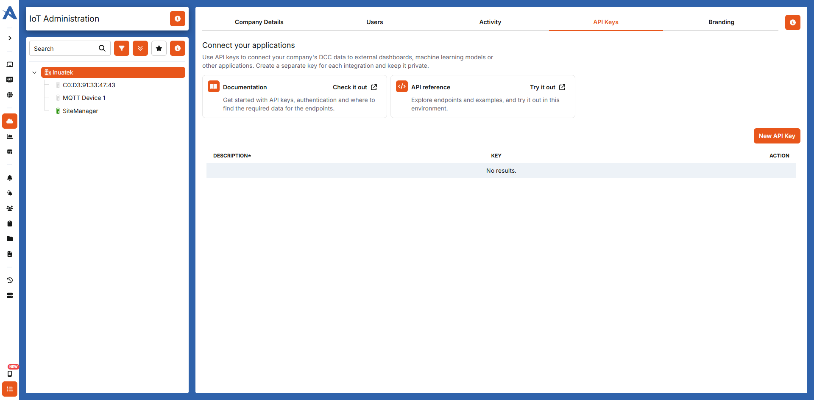This screenshot has width=814, height=400.
Task: Open the clipboard icon in the sidebar
Action: (10, 223)
